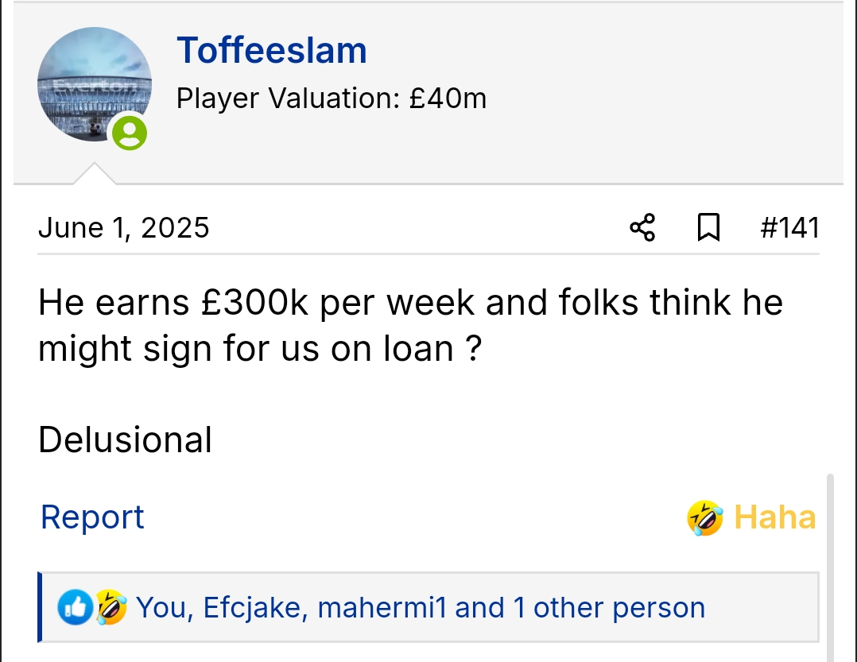Screen dimensions: 857x662
Task: Click the yellow Haha reaction label
Action: (774, 517)
